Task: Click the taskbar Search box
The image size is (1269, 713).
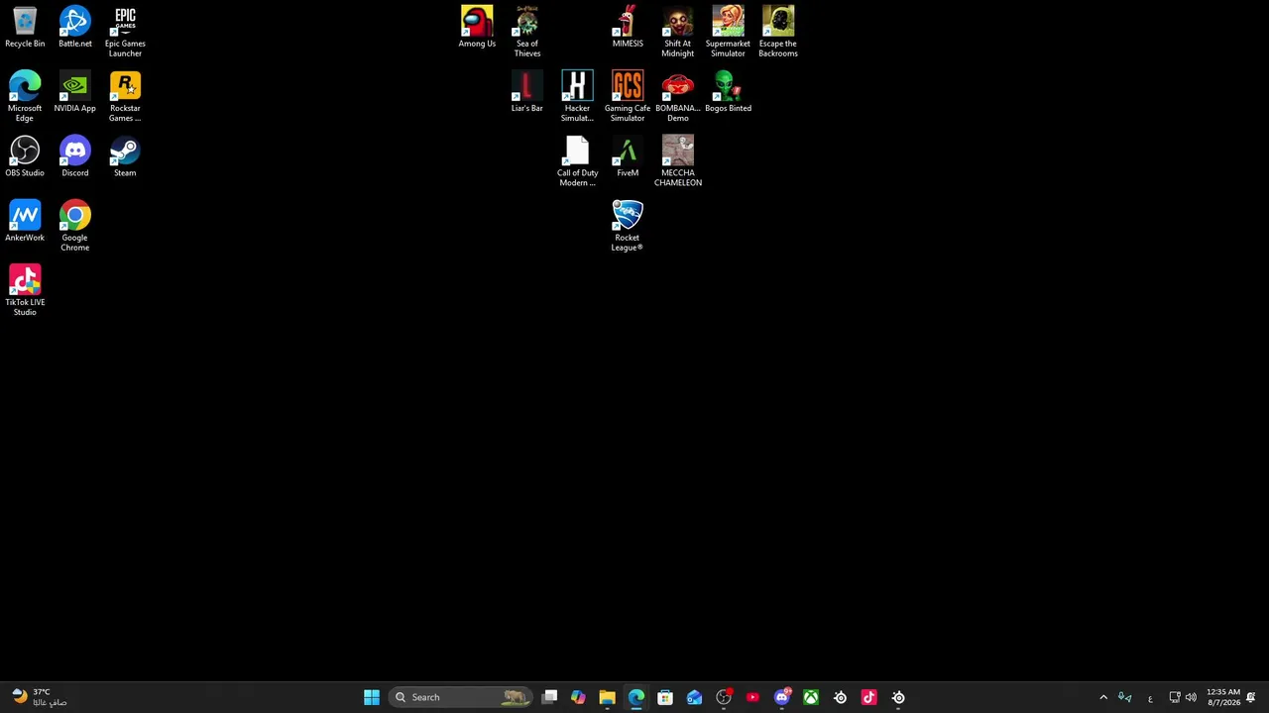Action: [462, 697]
